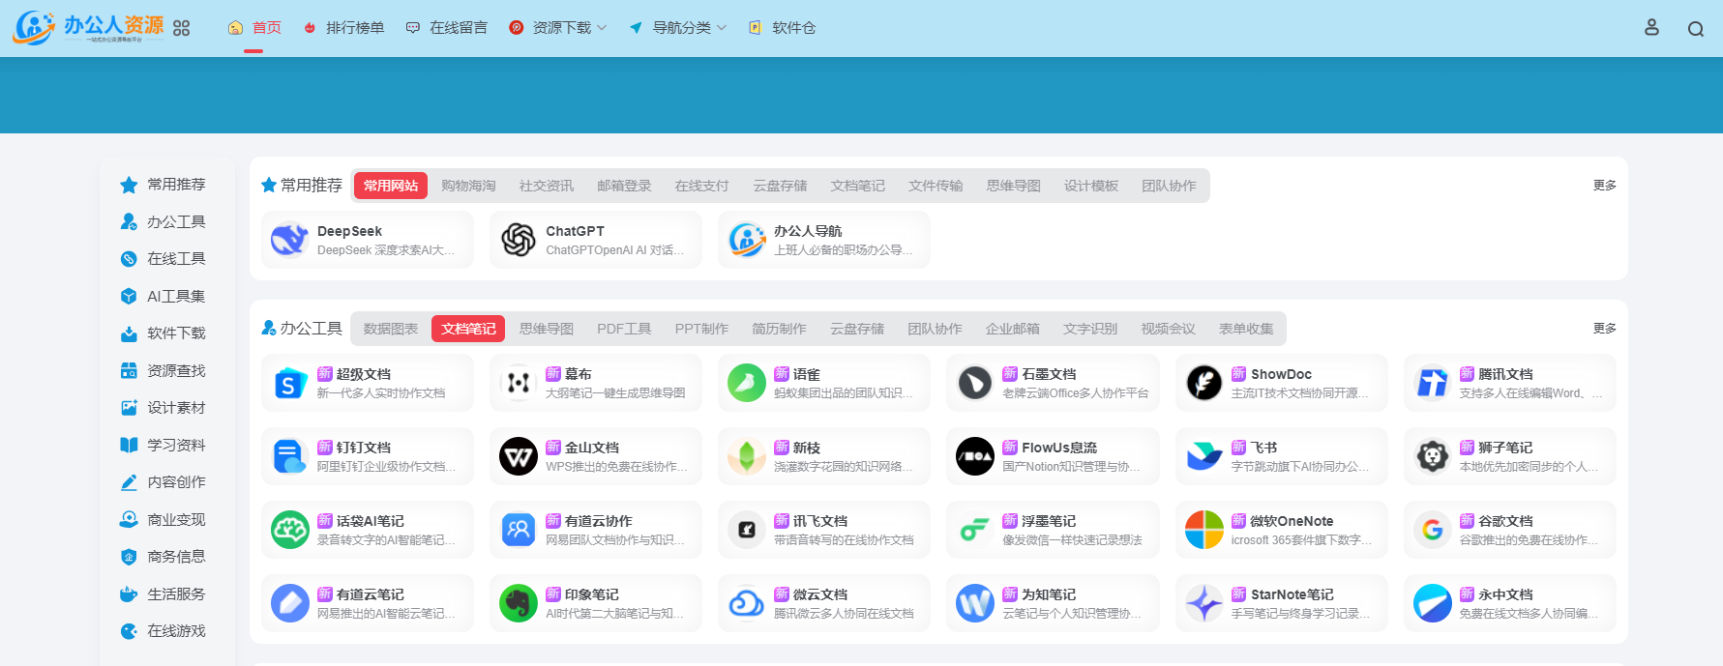
Task: Open the 金山文档 icon
Action: [x=518, y=456]
